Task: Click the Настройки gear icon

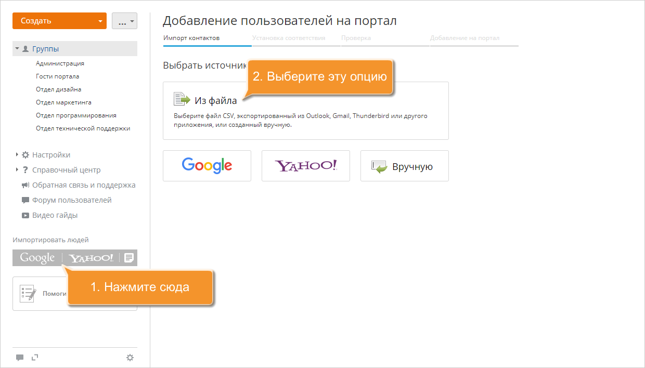Action: click(x=25, y=155)
